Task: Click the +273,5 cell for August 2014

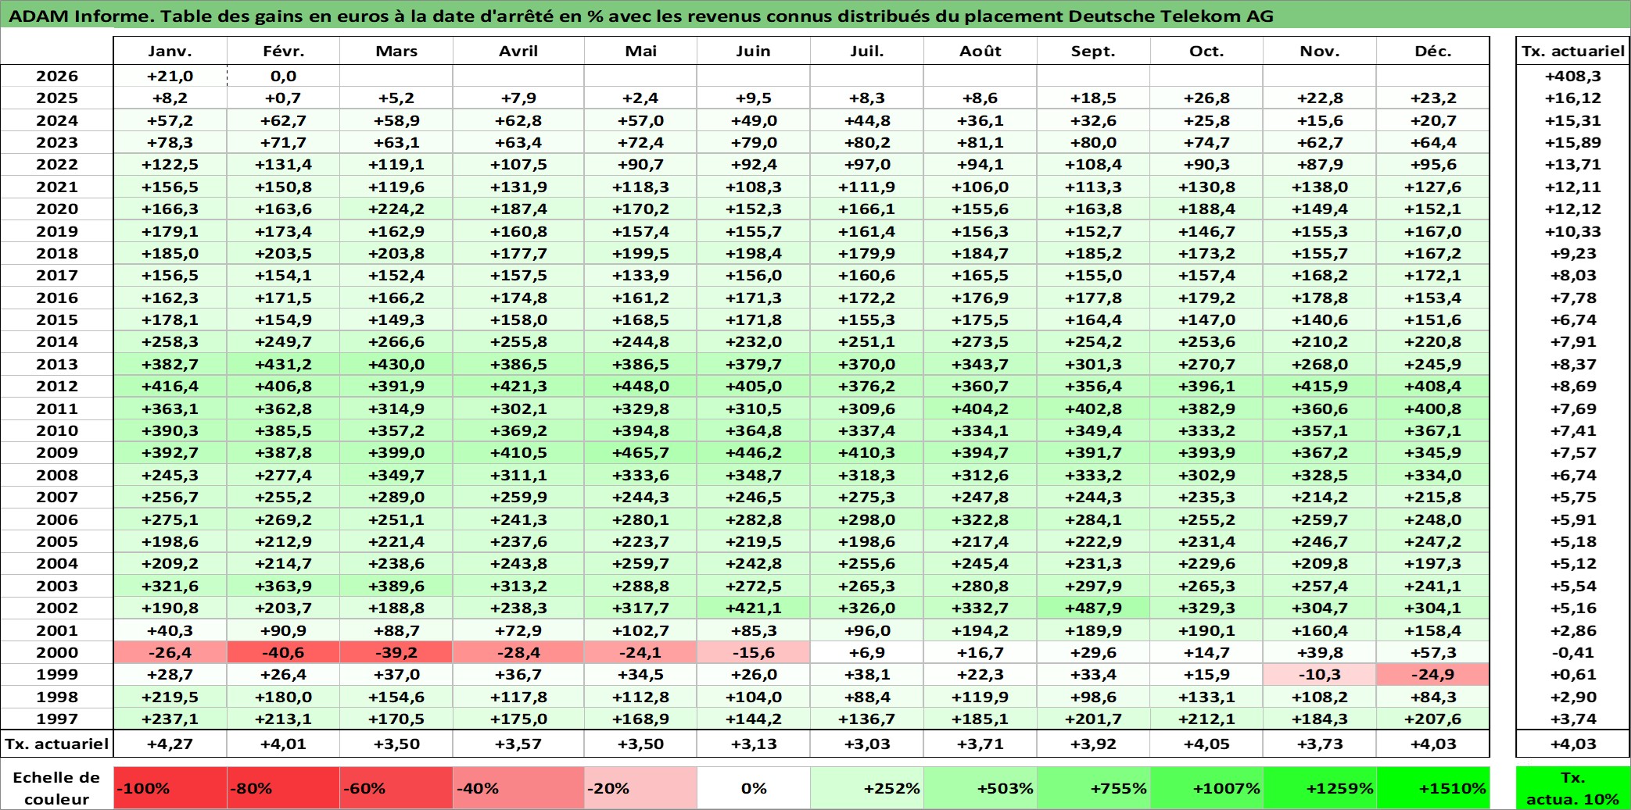Action: [980, 341]
